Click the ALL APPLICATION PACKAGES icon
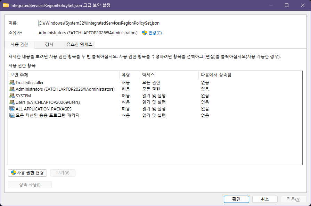Screen dimensions: 311x206 tap(12, 109)
